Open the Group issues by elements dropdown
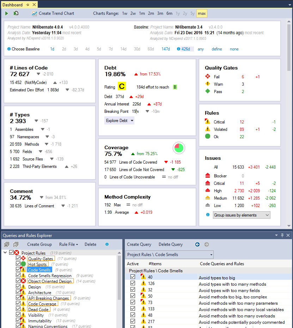The image size is (293, 328). click(242, 215)
